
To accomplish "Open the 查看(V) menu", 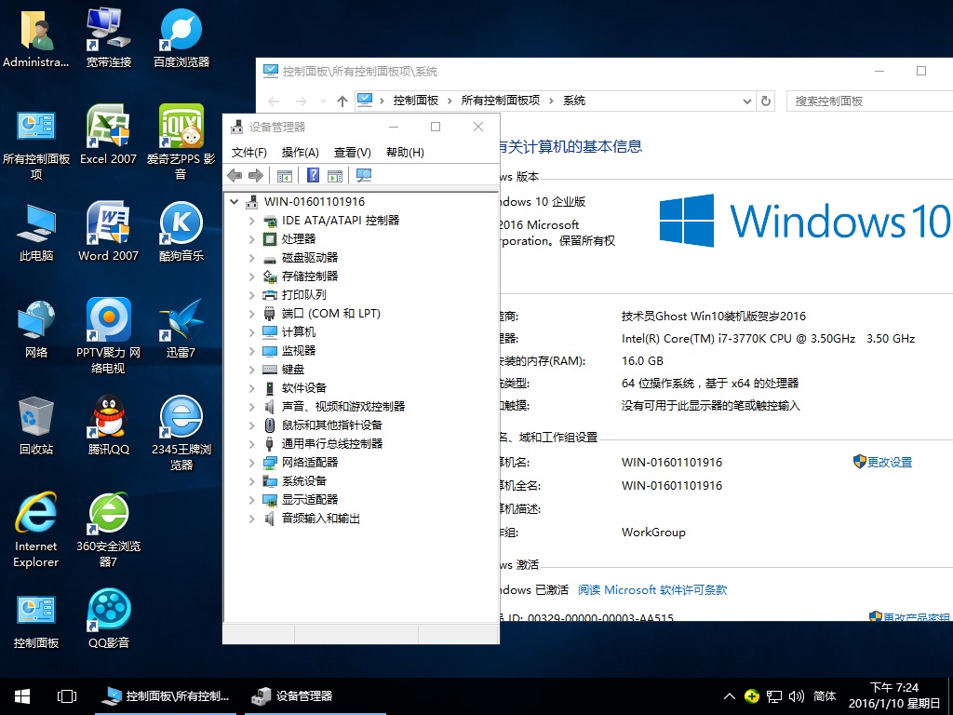I will click(x=353, y=152).
